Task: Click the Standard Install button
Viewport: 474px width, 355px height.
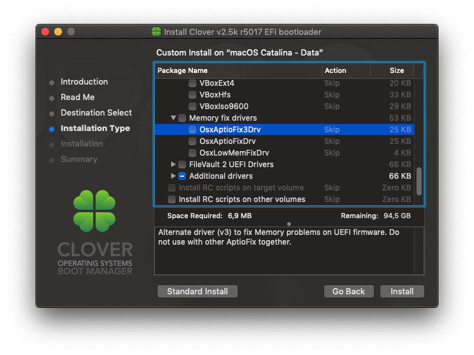Action: [x=198, y=291]
